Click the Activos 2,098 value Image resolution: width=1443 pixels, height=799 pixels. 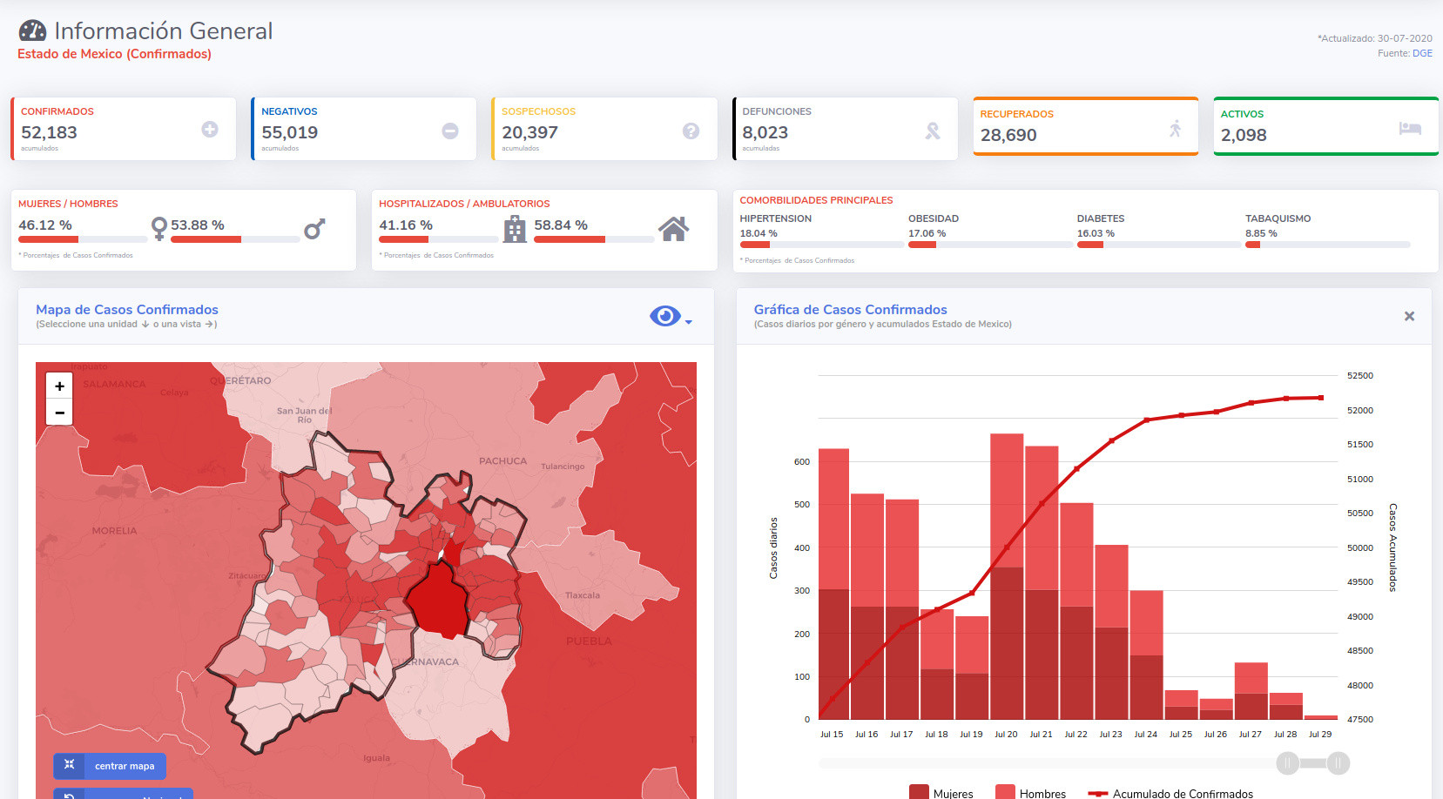coord(1244,135)
